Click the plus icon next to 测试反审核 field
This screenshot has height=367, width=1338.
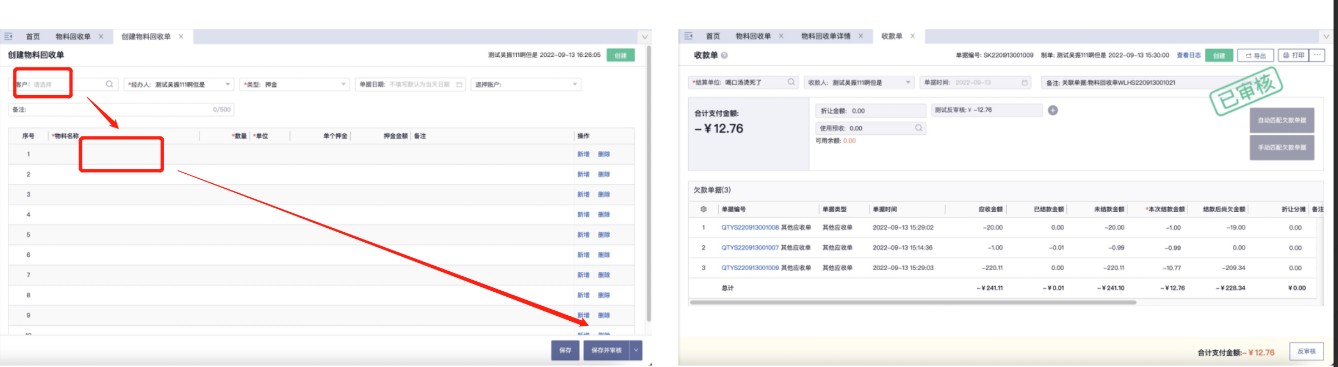(x=1052, y=110)
